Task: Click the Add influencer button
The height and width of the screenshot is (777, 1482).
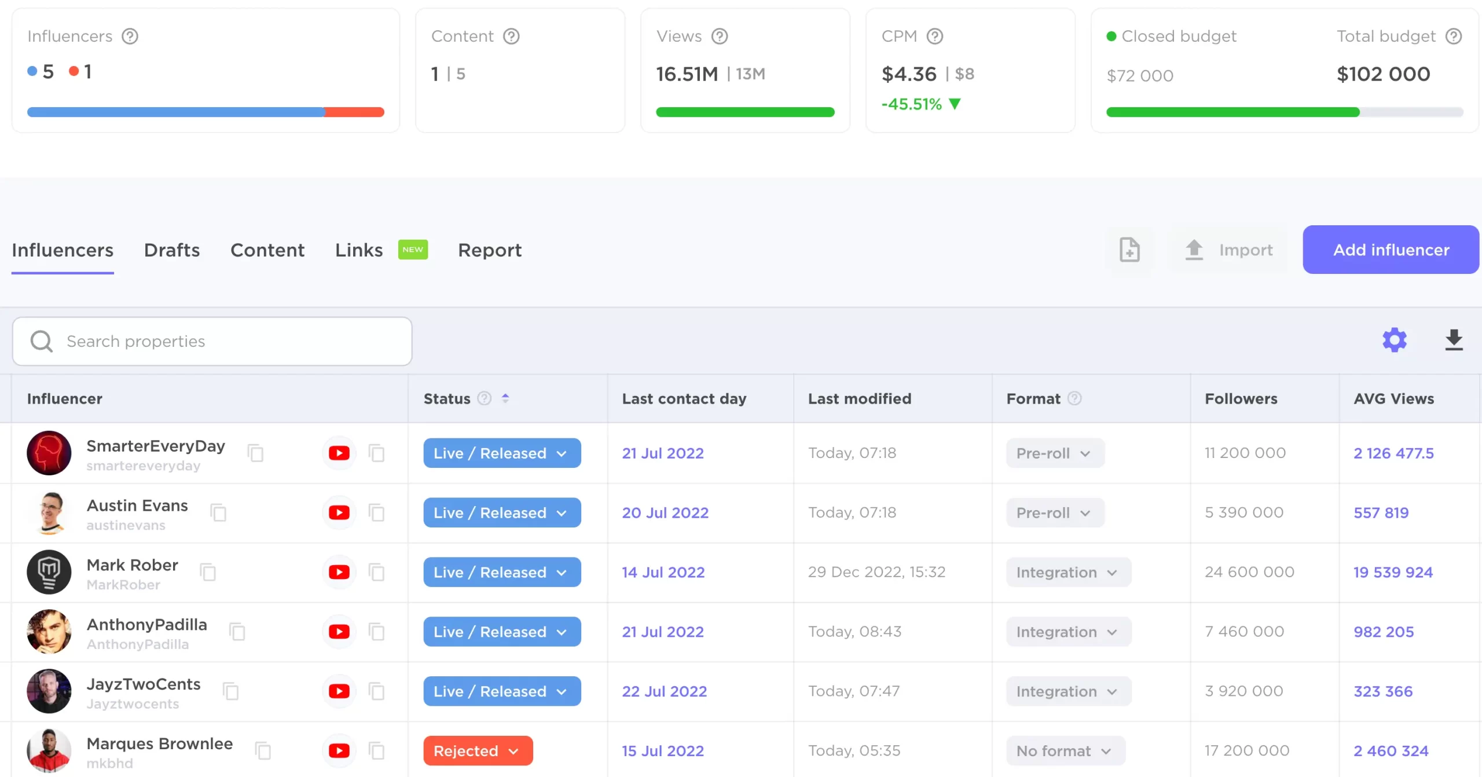Action: [x=1391, y=250]
